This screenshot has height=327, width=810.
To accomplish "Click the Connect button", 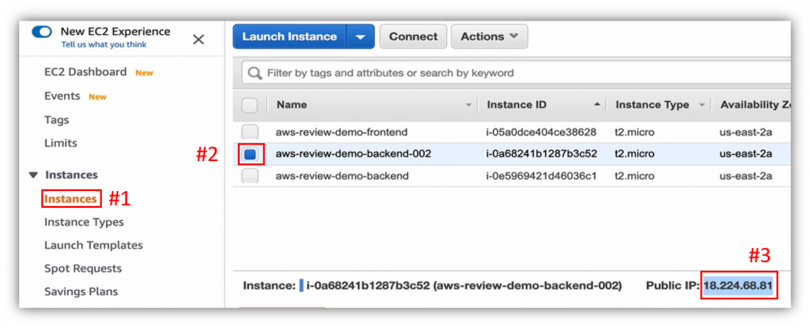I will coord(413,36).
